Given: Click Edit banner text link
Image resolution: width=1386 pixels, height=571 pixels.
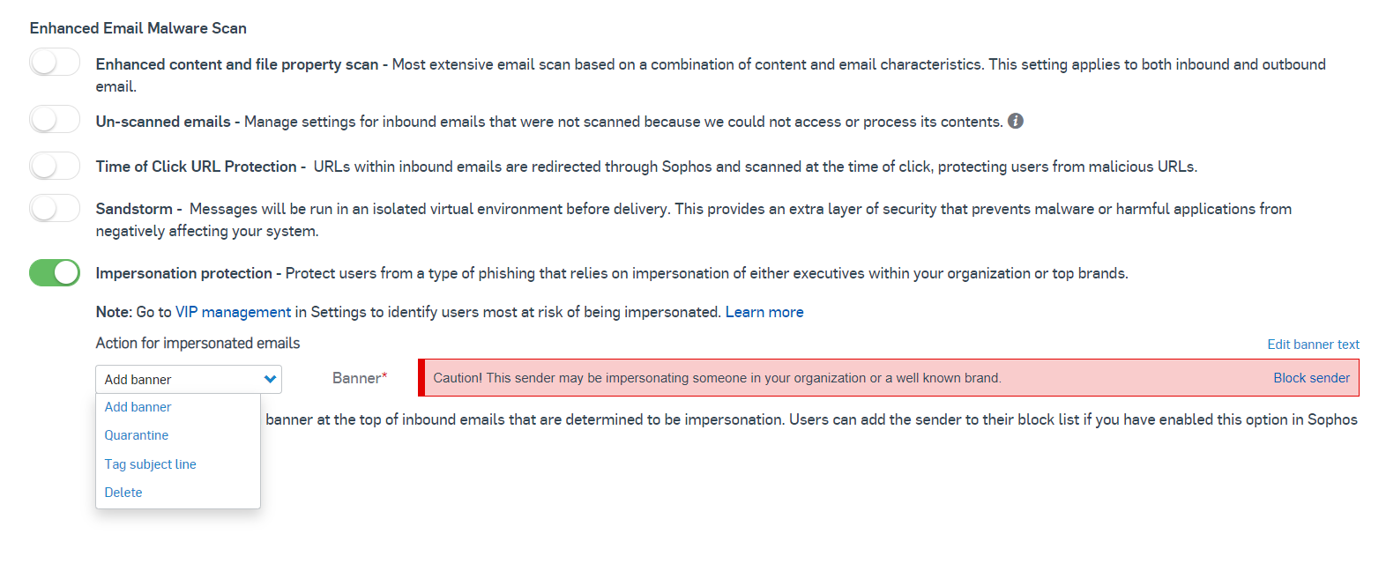Looking at the screenshot, I should (x=1313, y=345).
